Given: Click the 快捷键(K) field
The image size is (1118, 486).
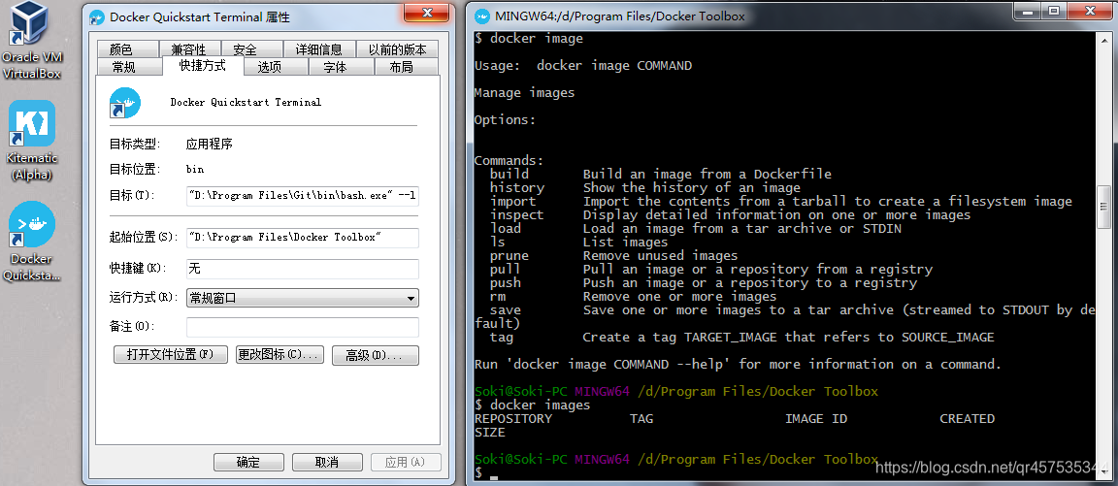Looking at the screenshot, I should click(303, 268).
